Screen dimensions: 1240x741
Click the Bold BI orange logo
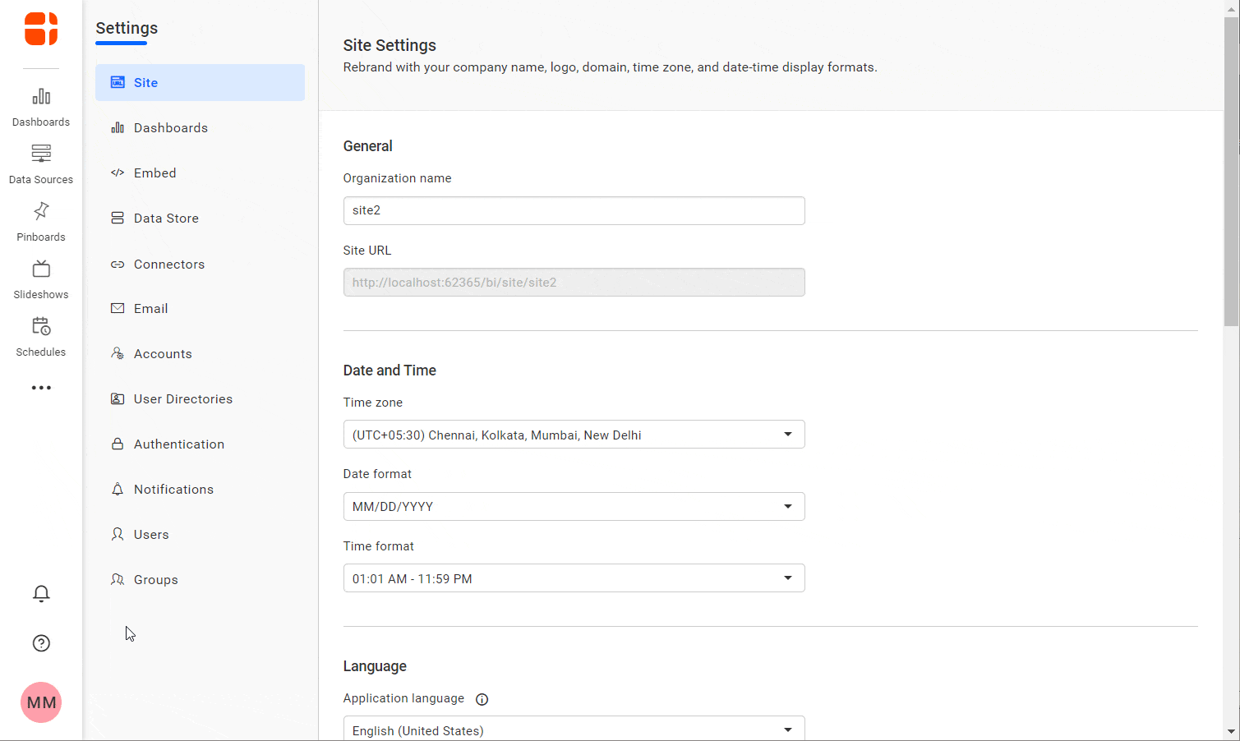(x=41, y=29)
